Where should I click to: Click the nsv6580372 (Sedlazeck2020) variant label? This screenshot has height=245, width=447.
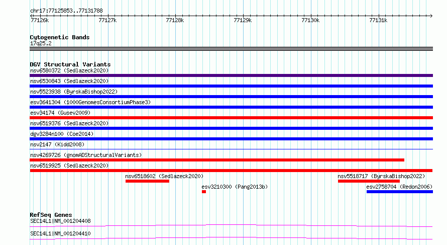(x=69, y=70)
